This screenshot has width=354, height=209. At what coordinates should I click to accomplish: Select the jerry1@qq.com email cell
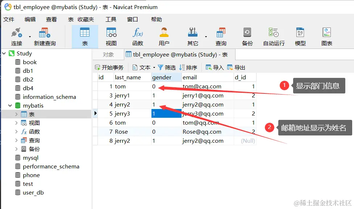[208, 96]
